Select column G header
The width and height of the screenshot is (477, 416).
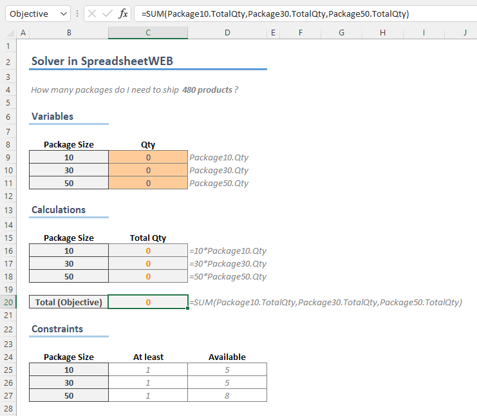click(x=341, y=33)
